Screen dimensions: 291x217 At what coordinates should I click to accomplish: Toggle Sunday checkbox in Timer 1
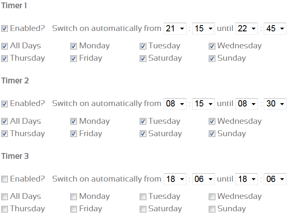point(212,58)
